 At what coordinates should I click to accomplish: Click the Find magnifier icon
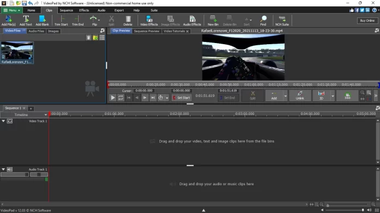click(x=263, y=21)
